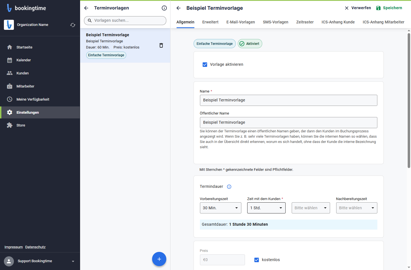Open the Datenschutz link

pos(35,247)
